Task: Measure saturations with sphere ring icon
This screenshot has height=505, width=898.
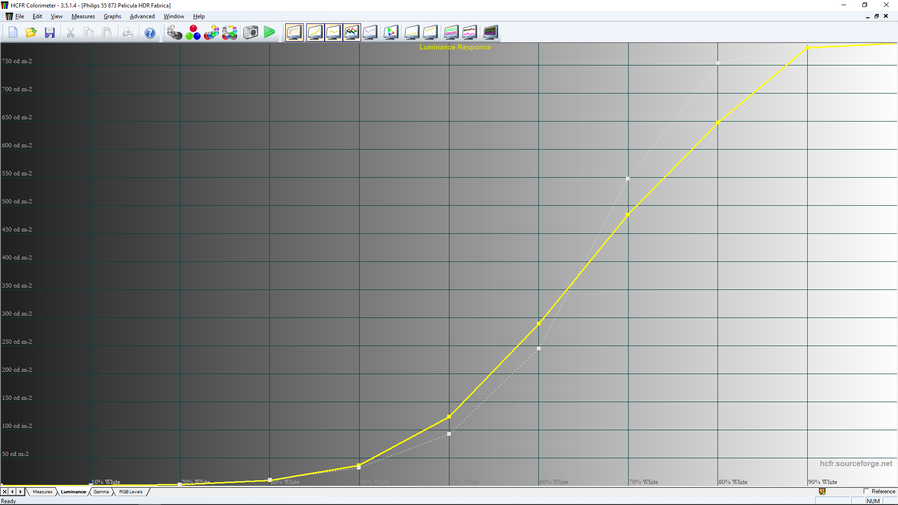Action: (x=230, y=32)
